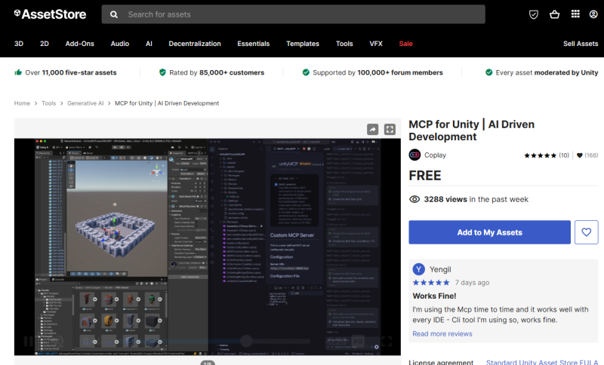Expand media gallery to fullscreen

click(390, 129)
